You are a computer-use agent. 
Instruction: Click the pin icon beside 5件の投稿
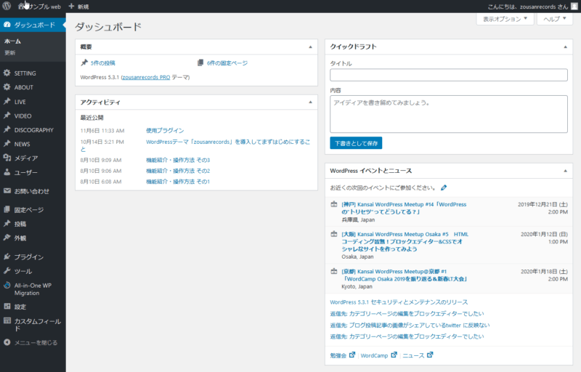84,63
